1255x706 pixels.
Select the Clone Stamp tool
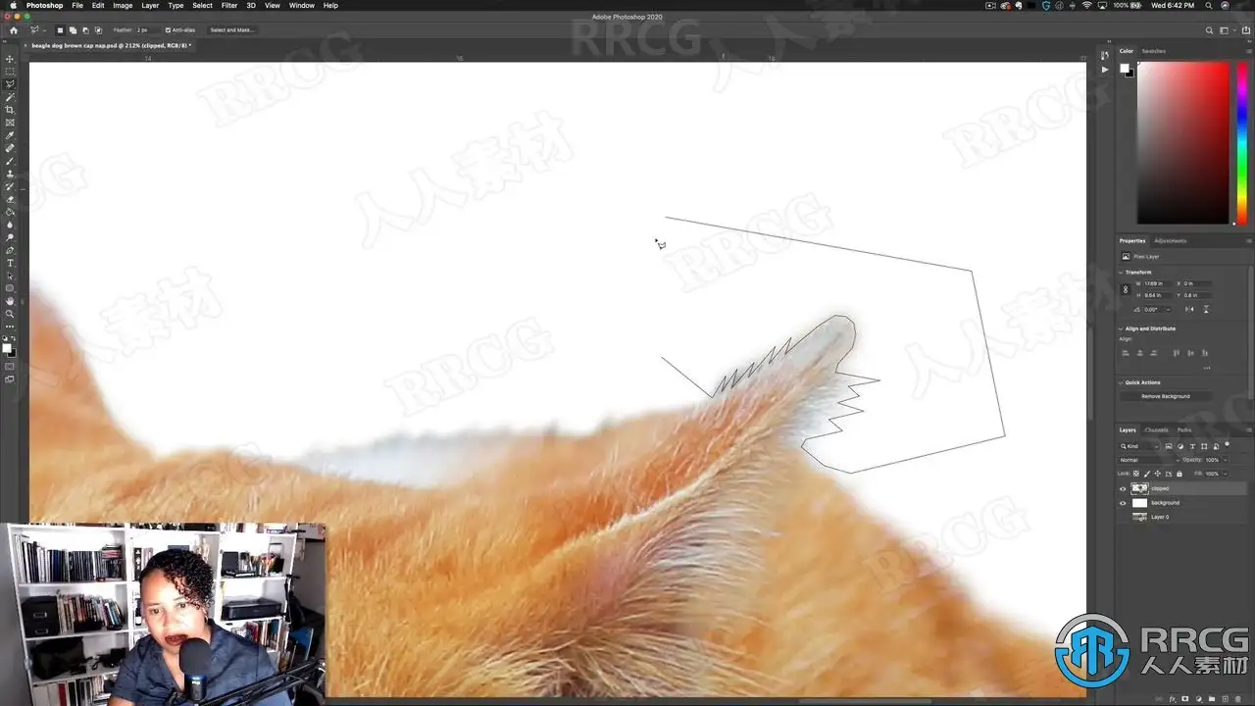11,174
